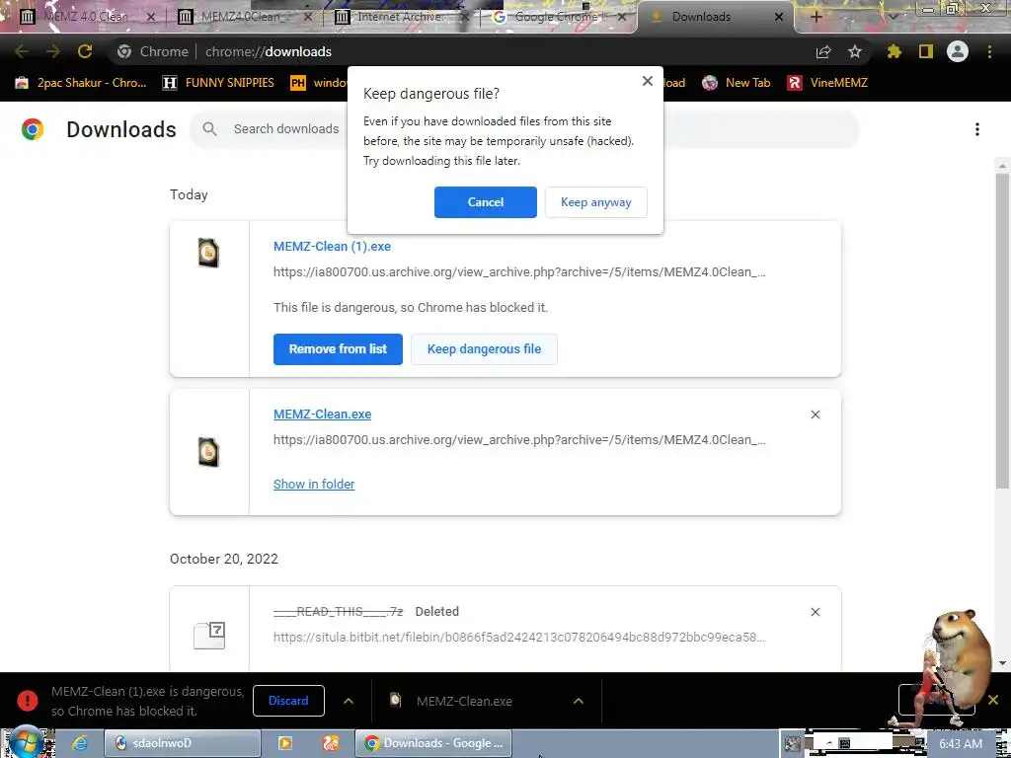Bookmark this page with the star
1011x758 pixels.
[x=855, y=51]
